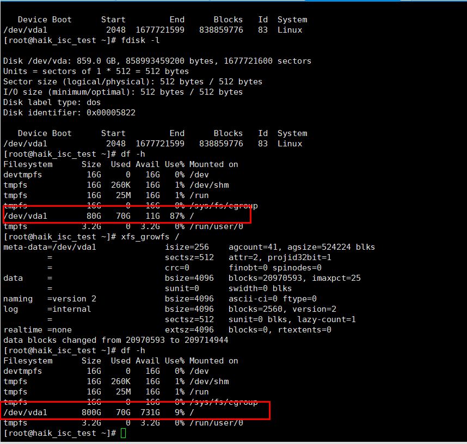Click the "I/O size (minimum/optimal)" label
Viewport: 467px width, 444px height.
pyautogui.click(x=69, y=92)
